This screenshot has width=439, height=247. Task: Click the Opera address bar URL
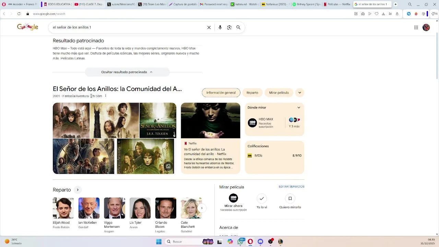(49, 14)
